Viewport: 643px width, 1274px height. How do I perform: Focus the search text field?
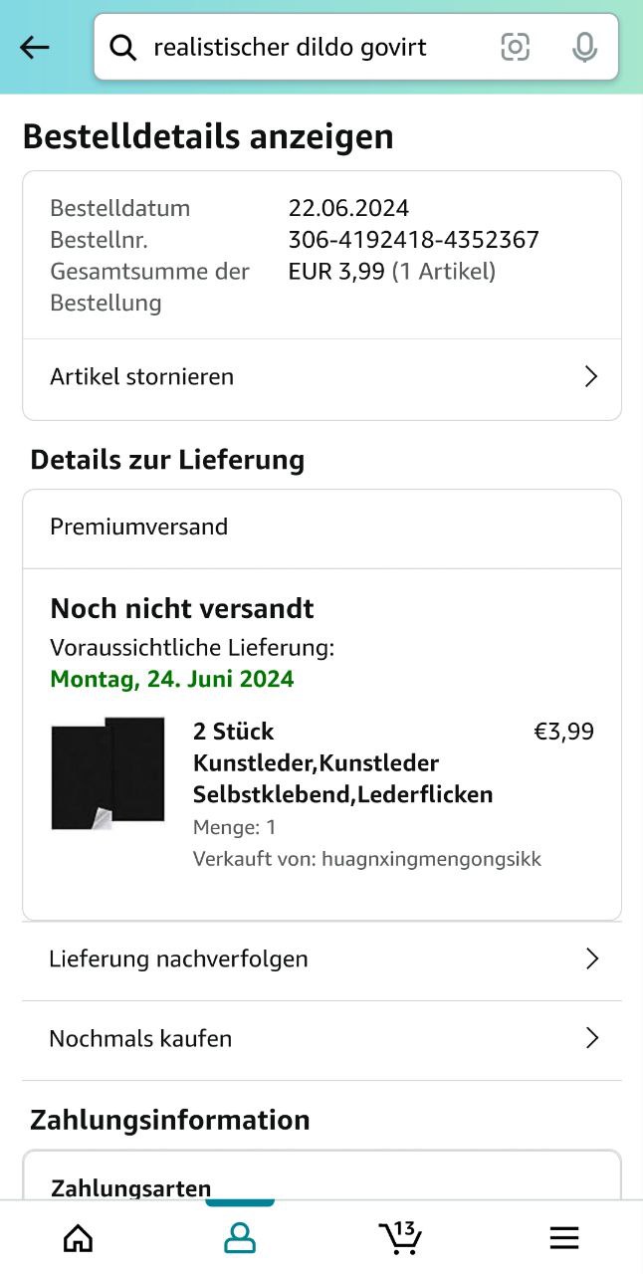[x=299, y=47]
